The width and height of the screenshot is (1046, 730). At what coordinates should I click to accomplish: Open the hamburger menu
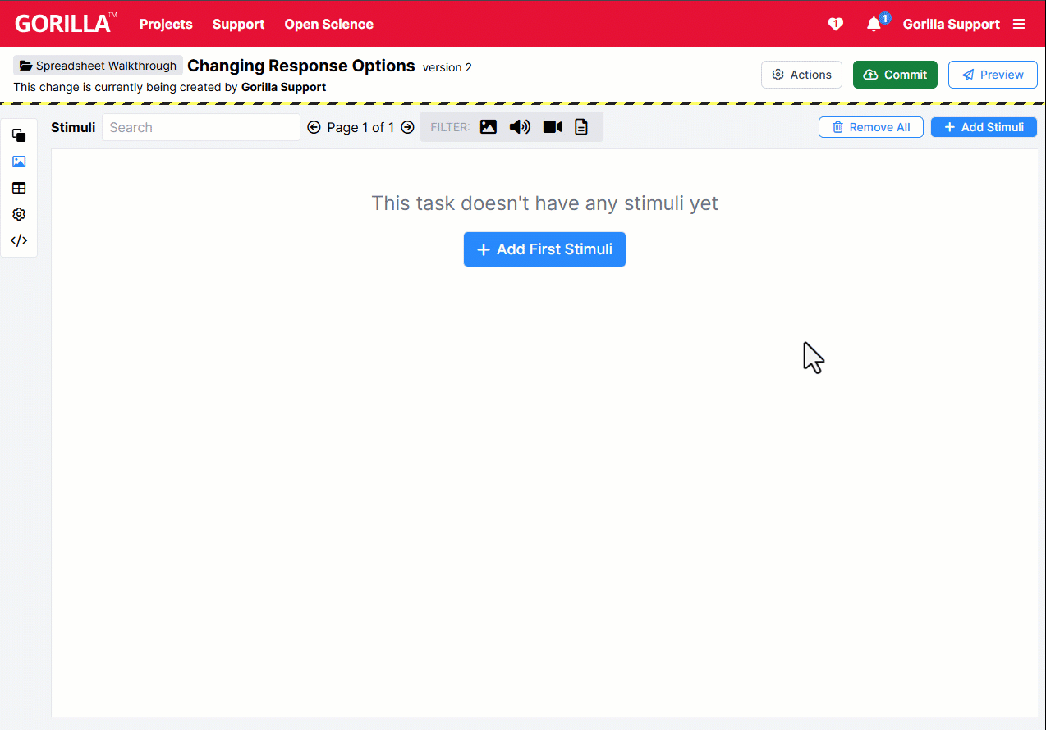coord(1019,24)
